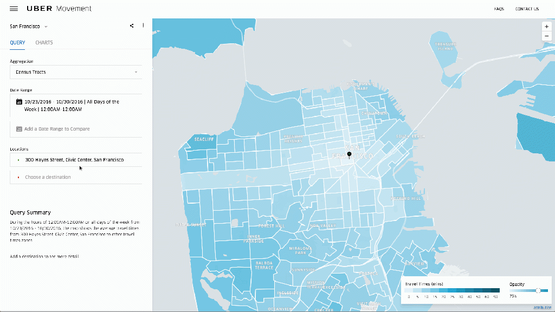The image size is (555, 312).
Task: Click the Add a Date Range calendar icon
Action: (x=19, y=129)
